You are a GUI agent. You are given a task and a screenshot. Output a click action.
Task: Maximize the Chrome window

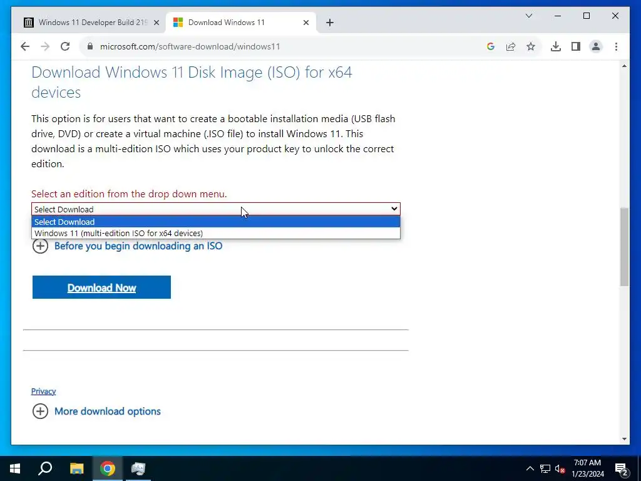point(586,16)
